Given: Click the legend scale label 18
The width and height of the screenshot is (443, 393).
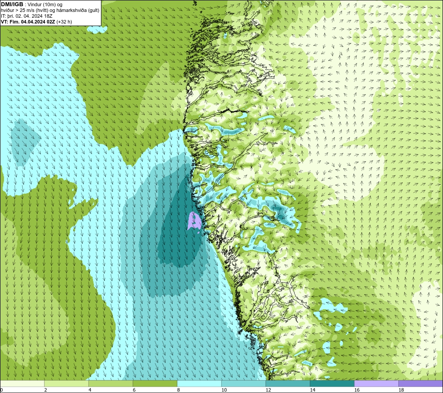Looking at the screenshot, I should [x=401, y=390].
